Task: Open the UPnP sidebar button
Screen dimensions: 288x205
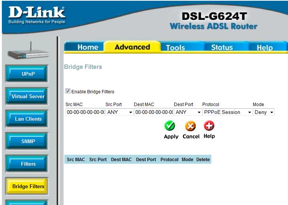Action: [x=27, y=73]
